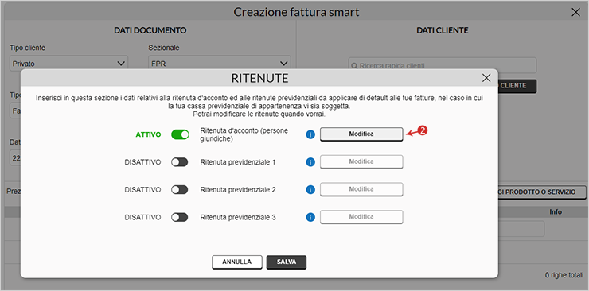Open the Tipo cliente dropdown
The width and height of the screenshot is (589, 291).
pos(68,64)
